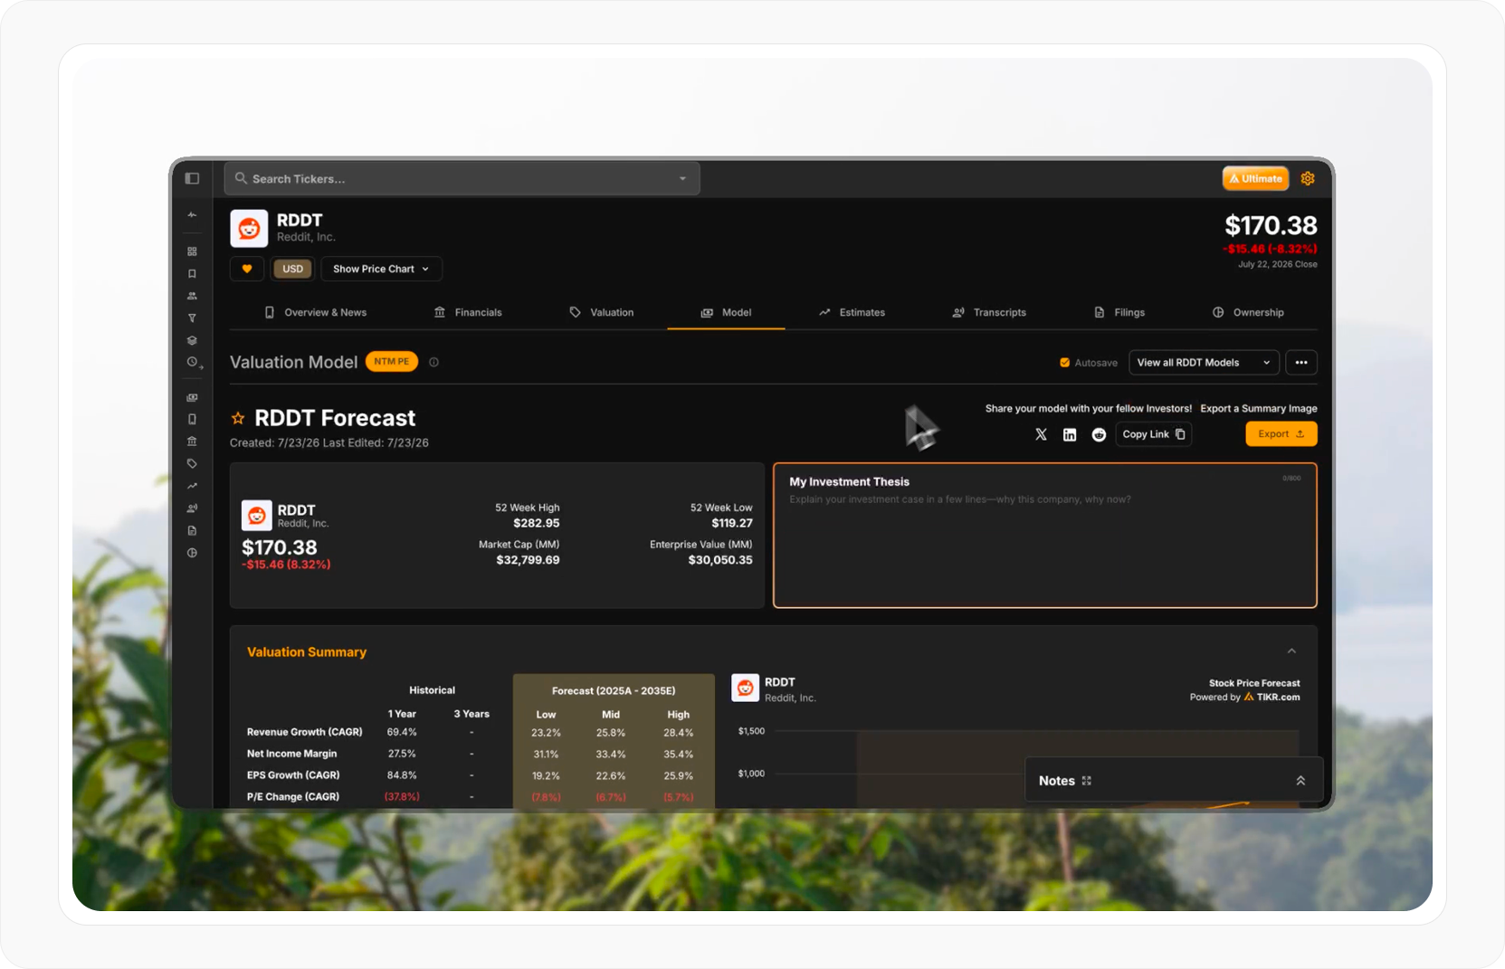The width and height of the screenshot is (1505, 969).
Task: Click the orange Export button
Action: (1281, 434)
